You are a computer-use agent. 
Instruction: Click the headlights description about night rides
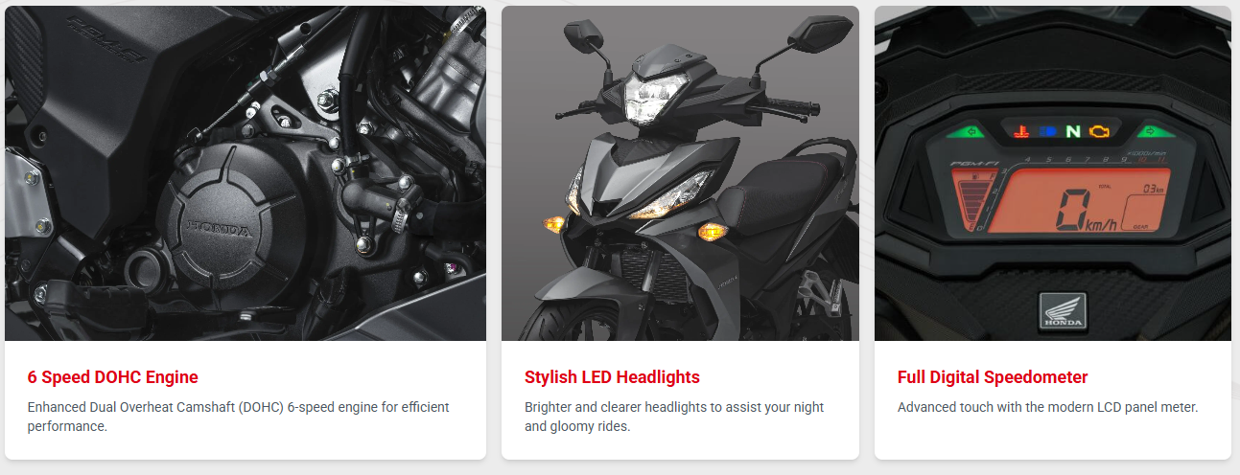[674, 417]
